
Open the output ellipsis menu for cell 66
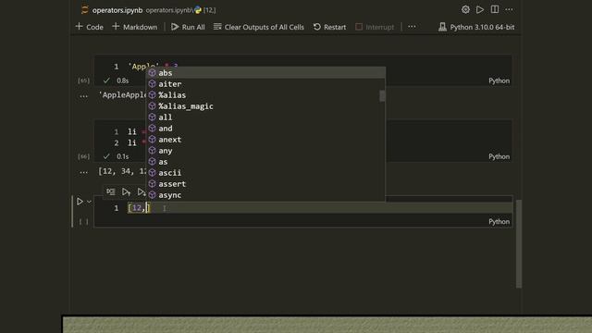point(83,172)
